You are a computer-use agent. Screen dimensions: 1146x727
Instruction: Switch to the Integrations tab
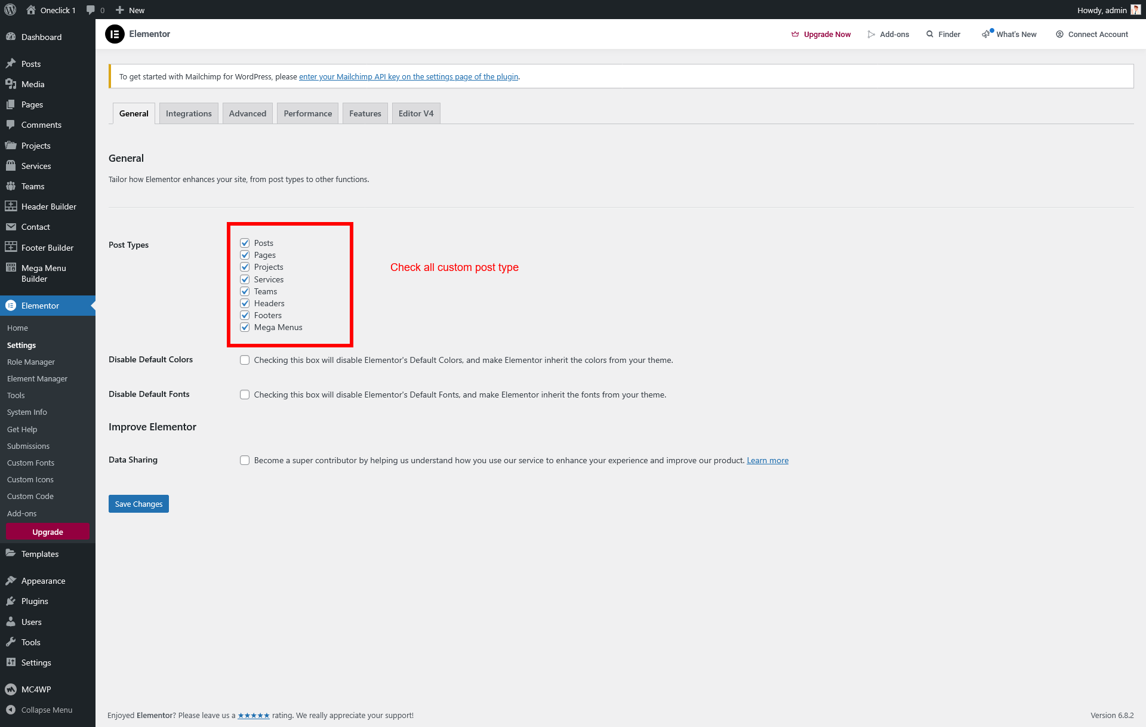189,113
